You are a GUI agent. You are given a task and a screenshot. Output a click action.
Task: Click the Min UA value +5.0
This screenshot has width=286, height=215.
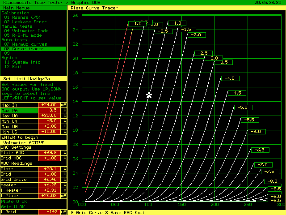tap(49, 121)
